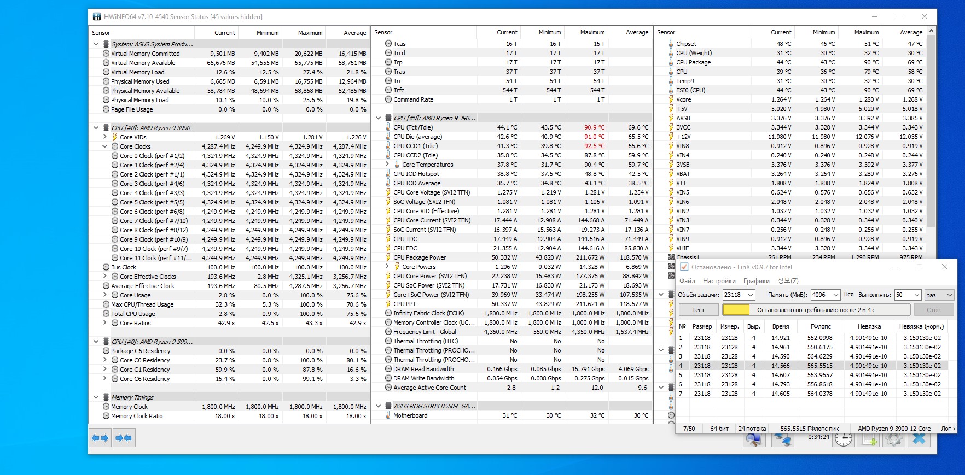965x475 pixels.
Task: Sort LinX results by ГФлопс column header
Action: point(821,326)
